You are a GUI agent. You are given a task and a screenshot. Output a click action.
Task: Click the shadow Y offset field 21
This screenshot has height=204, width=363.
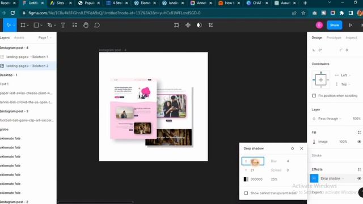[x=253, y=170]
